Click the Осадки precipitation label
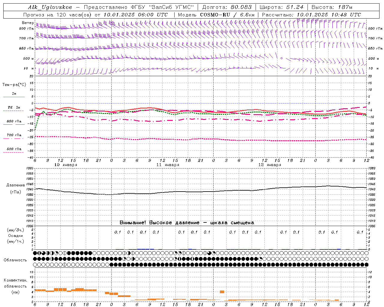The image size is (384, 307). tap(16, 236)
